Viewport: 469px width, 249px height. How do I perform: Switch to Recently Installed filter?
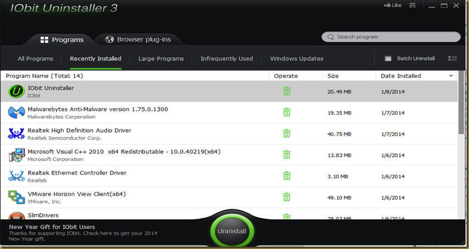[96, 59]
